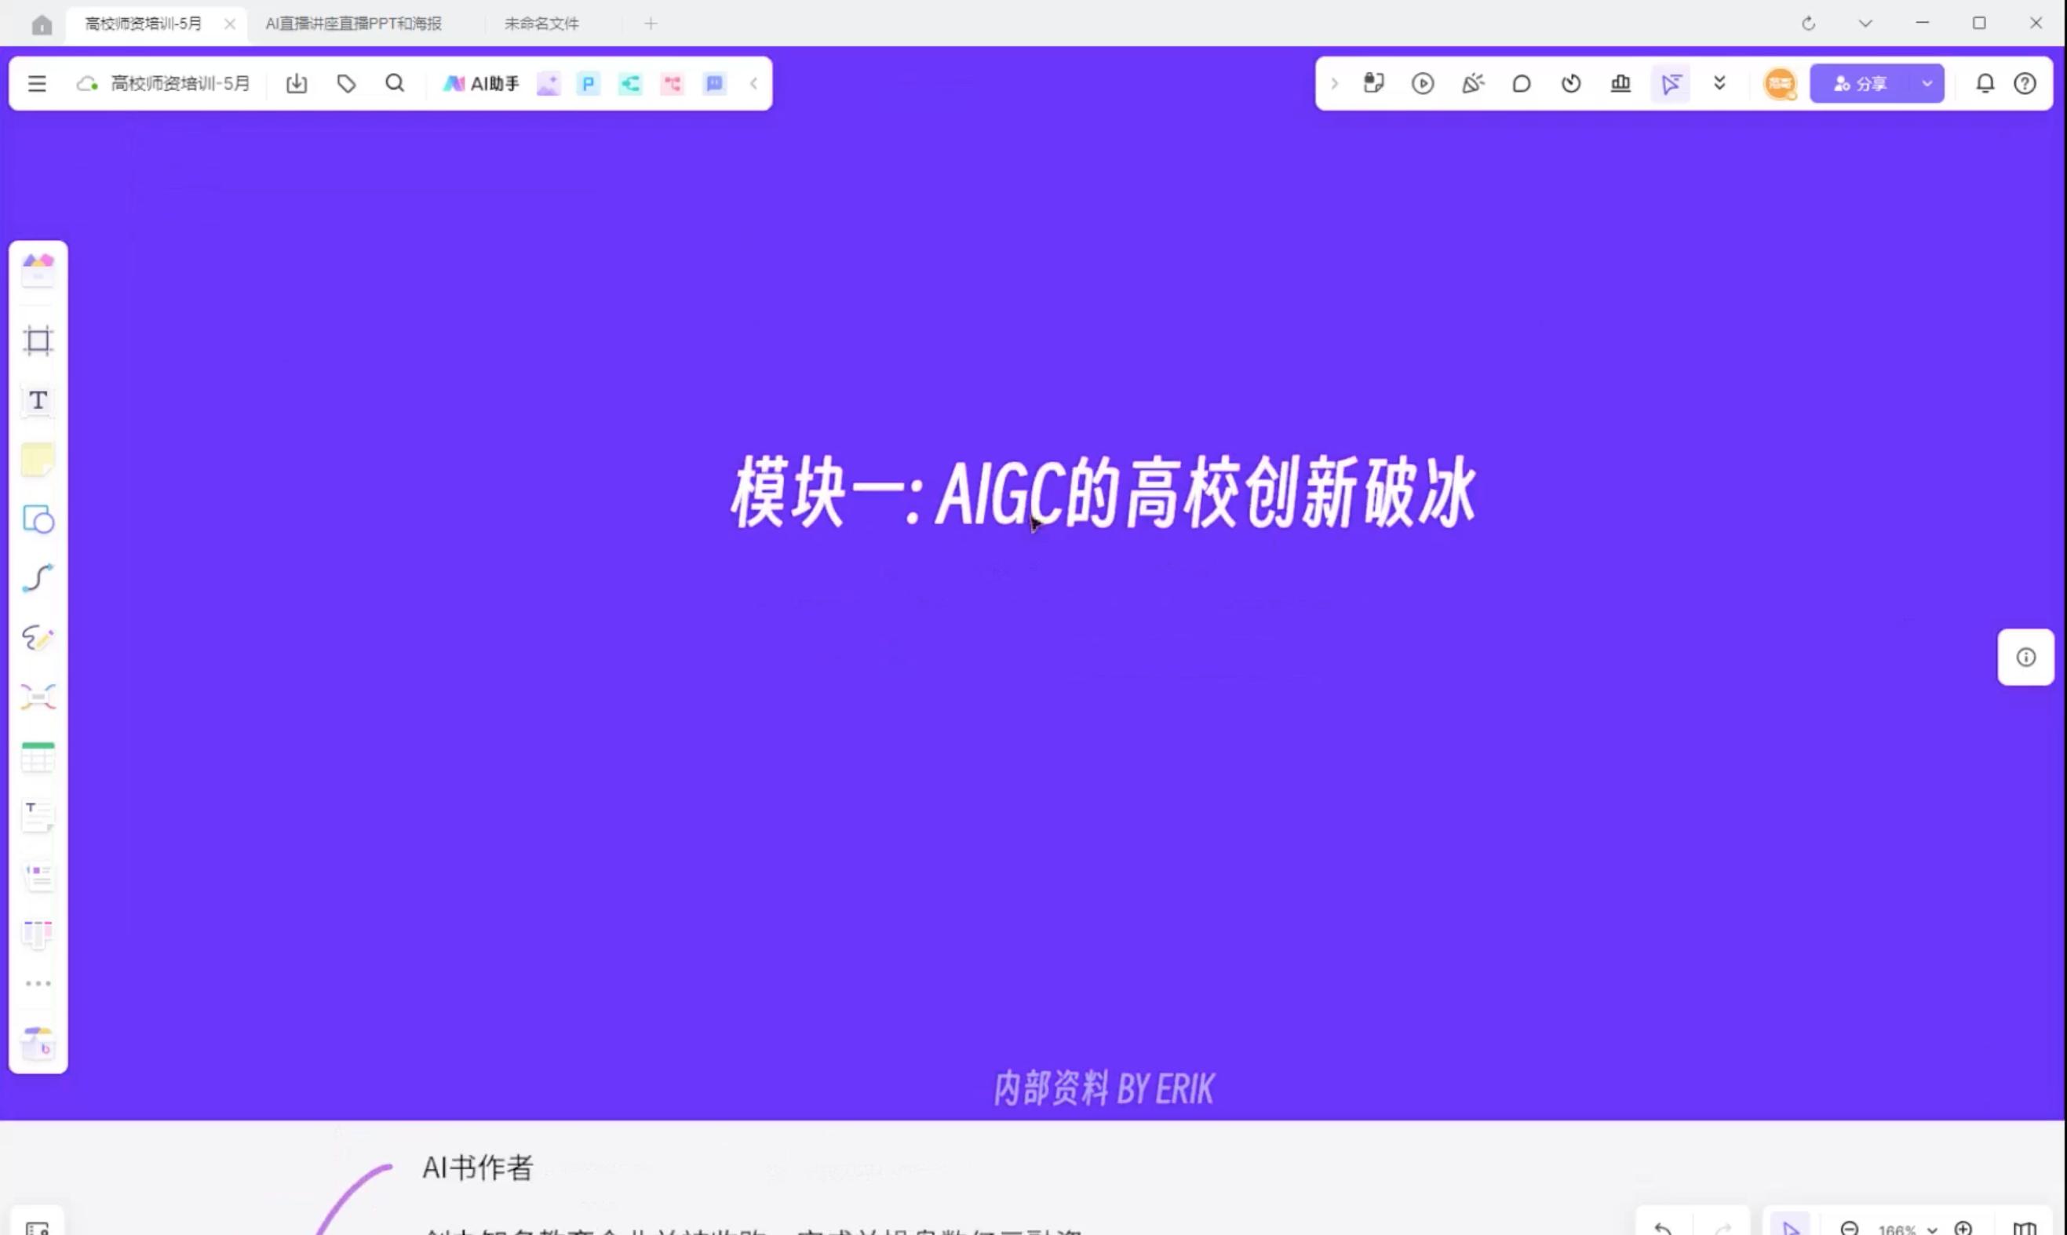Switch to 未命名文件 tab
This screenshot has width=2067, height=1235.
(x=541, y=24)
